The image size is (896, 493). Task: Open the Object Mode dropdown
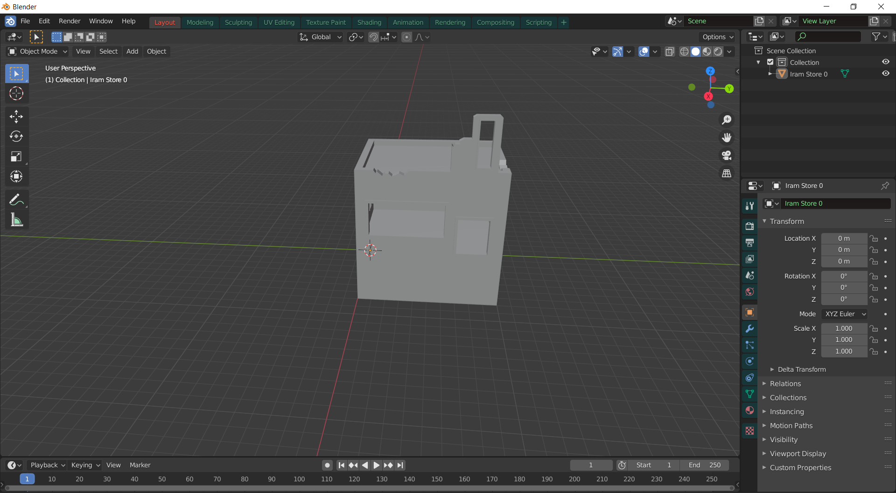(x=38, y=51)
